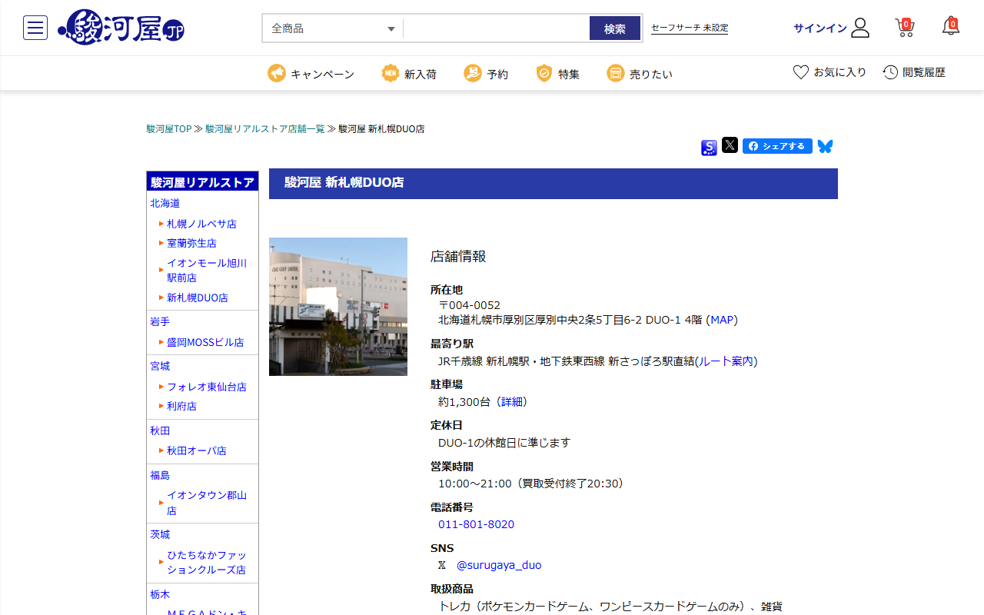
Task: Click the browsing history clock icon
Action: (890, 72)
